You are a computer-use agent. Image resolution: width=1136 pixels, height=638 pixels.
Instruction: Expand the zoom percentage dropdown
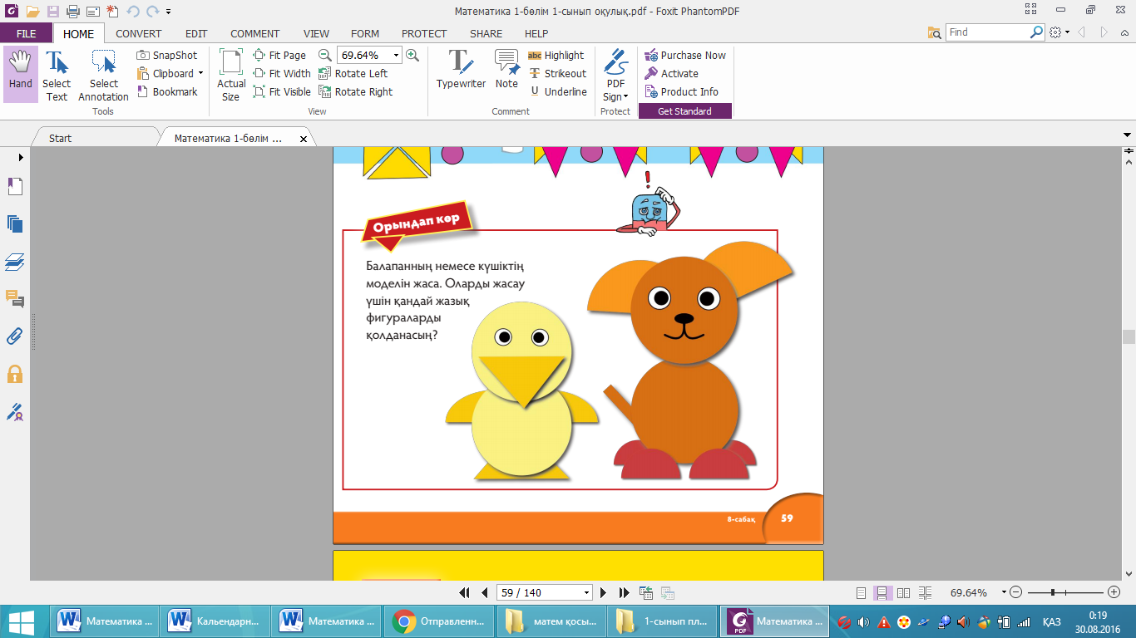coord(396,55)
